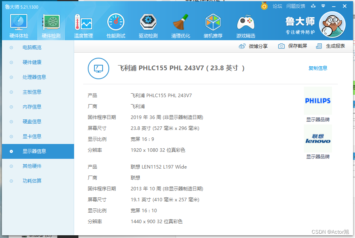Click the Weibo logo icon
Viewport: 355px width, 238px height.
tap(242, 46)
